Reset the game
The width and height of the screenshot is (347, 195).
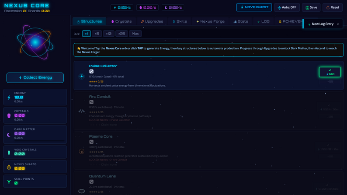click(x=333, y=7)
